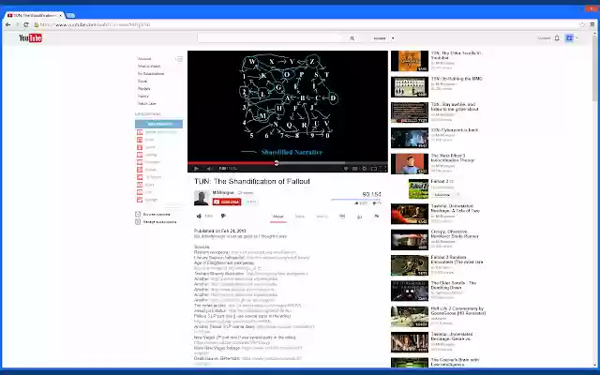Viewport: 600px width, 375px height.
Task: Open TUN: Cyberpunk is back thumbnail
Action: pyautogui.click(x=410, y=138)
